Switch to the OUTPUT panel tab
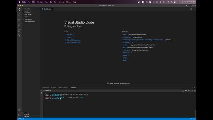 click(x=54, y=88)
